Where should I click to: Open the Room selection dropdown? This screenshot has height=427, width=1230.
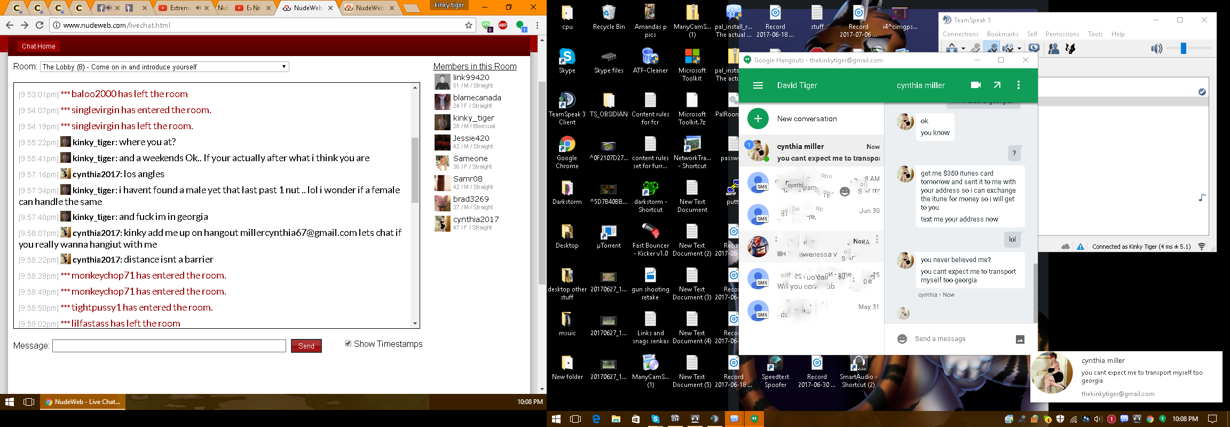coord(164,67)
